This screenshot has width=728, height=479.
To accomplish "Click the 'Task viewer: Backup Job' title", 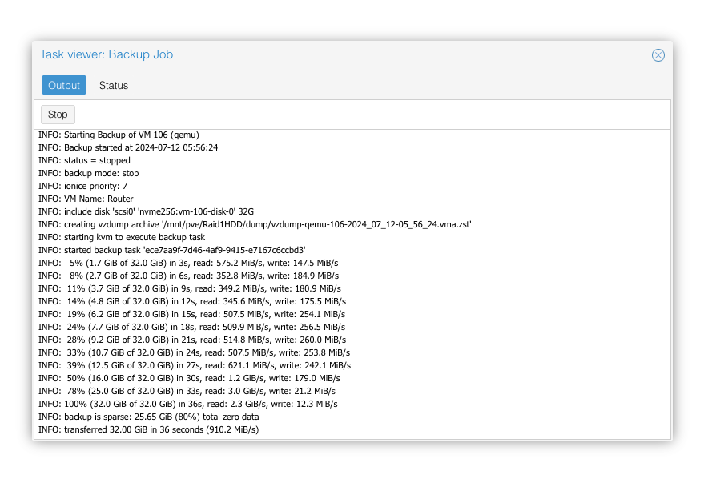I will point(107,54).
